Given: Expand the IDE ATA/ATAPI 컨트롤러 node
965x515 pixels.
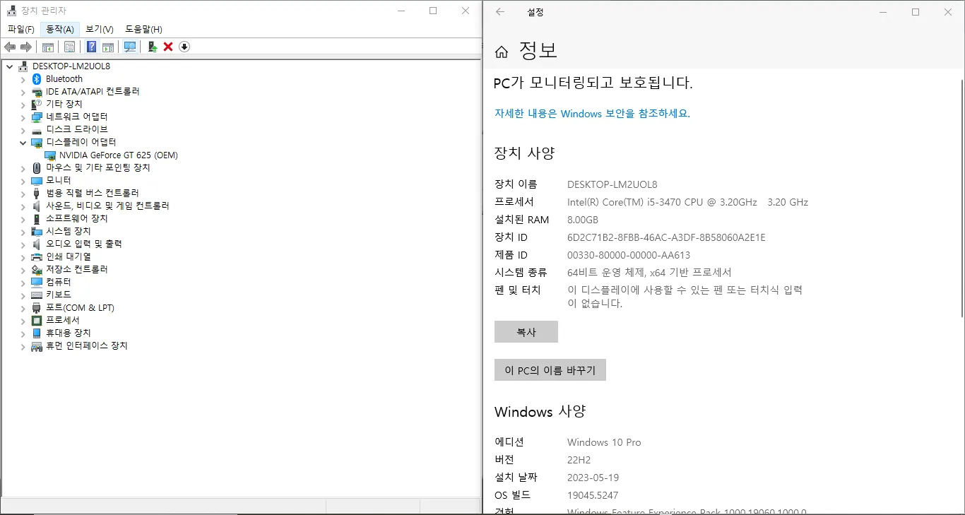Looking at the screenshot, I should point(23,92).
